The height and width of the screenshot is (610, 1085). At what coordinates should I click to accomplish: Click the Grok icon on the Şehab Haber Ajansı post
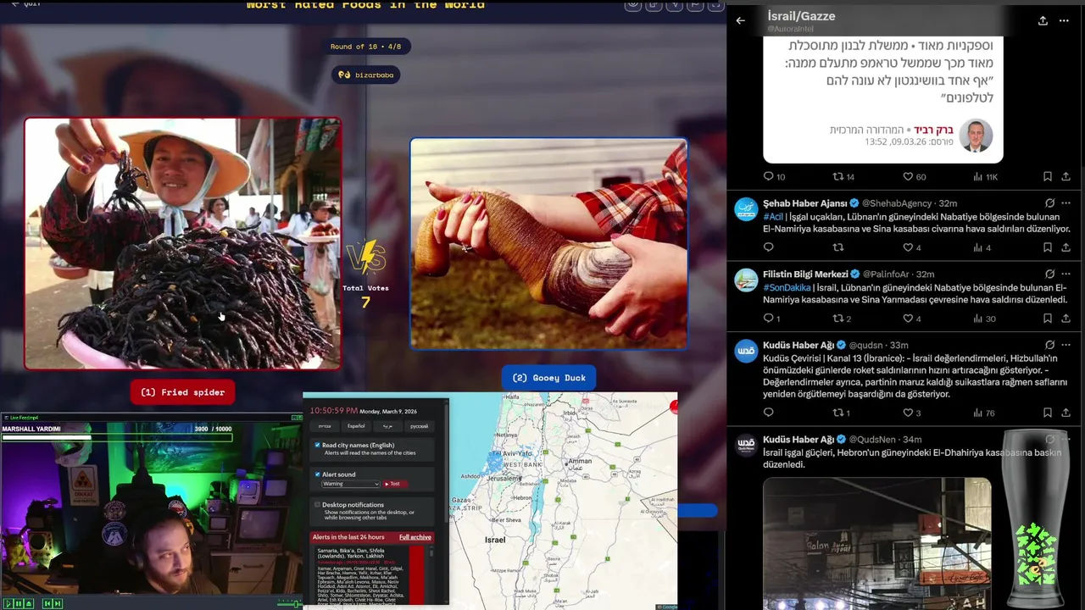[x=1049, y=203]
